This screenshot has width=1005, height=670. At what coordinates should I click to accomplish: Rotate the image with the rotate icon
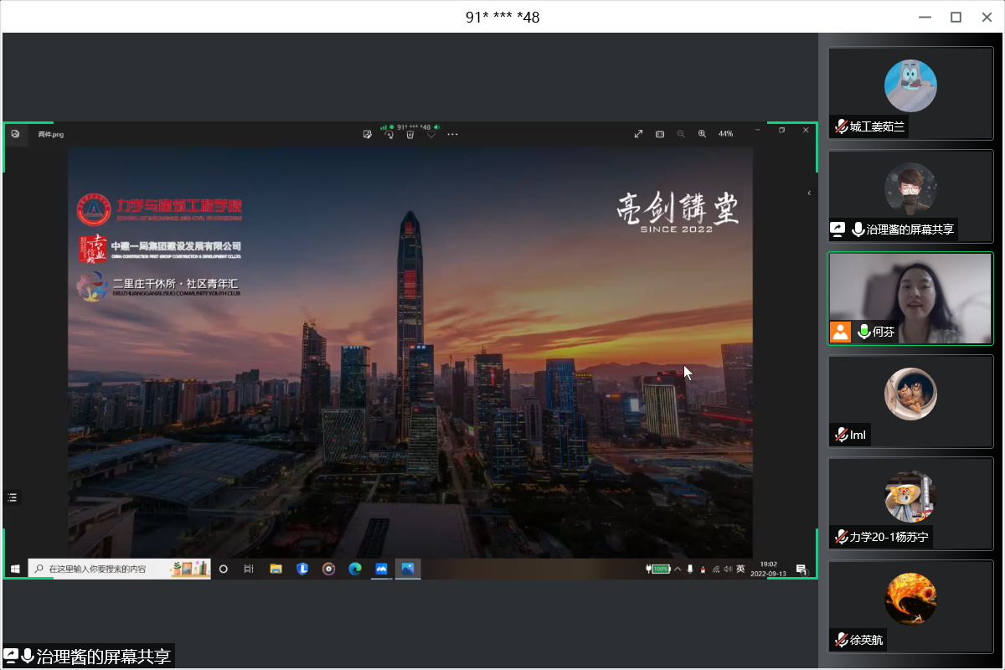click(389, 134)
